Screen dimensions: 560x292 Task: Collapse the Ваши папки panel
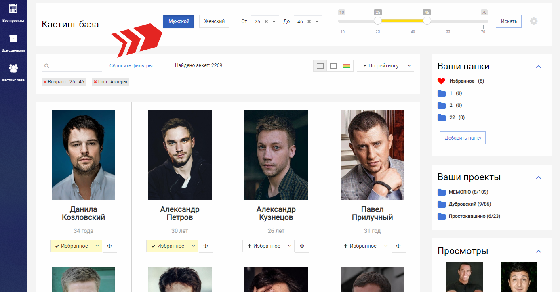click(x=538, y=67)
